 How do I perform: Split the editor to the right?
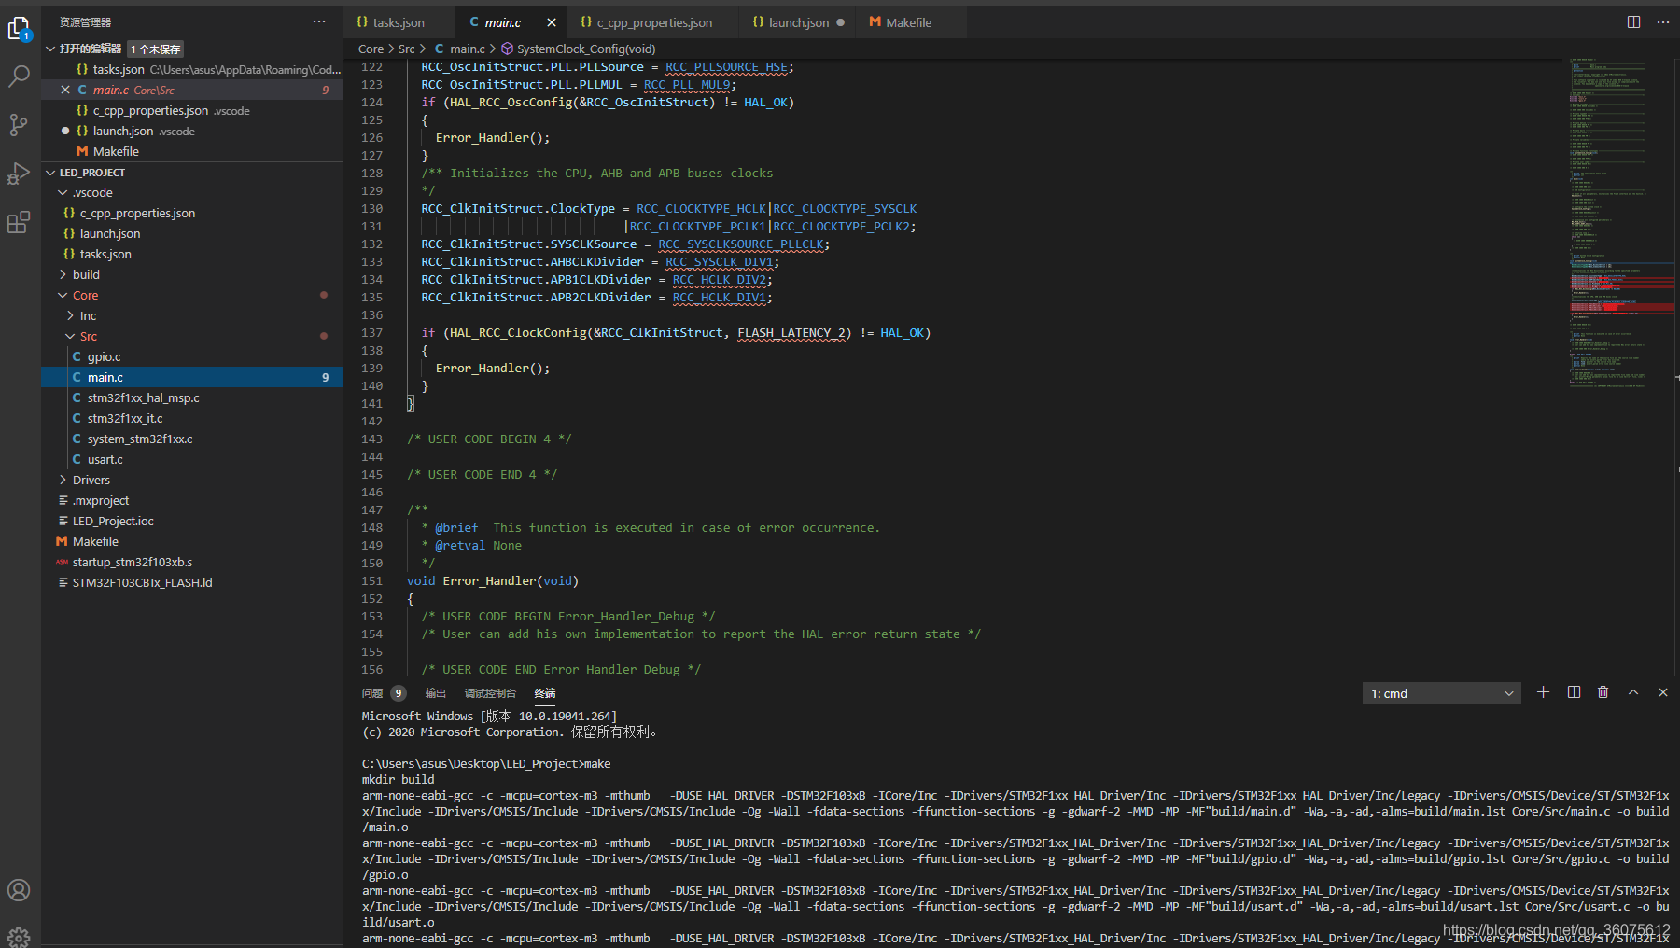(x=1633, y=22)
